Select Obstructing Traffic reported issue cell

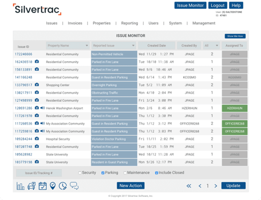point(114,93)
